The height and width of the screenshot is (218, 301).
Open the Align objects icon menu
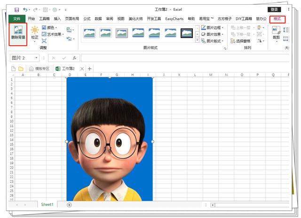pyautogui.click(x=261, y=28)
